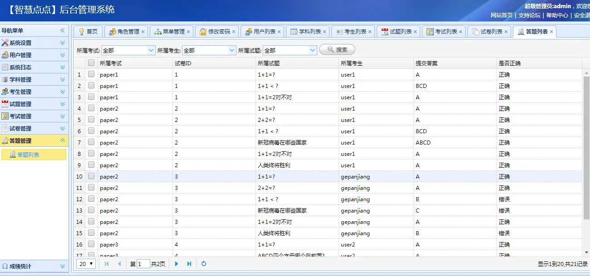Go to last page of results
The width and height of the screenshot is (590, 276).
coord(189,264)
